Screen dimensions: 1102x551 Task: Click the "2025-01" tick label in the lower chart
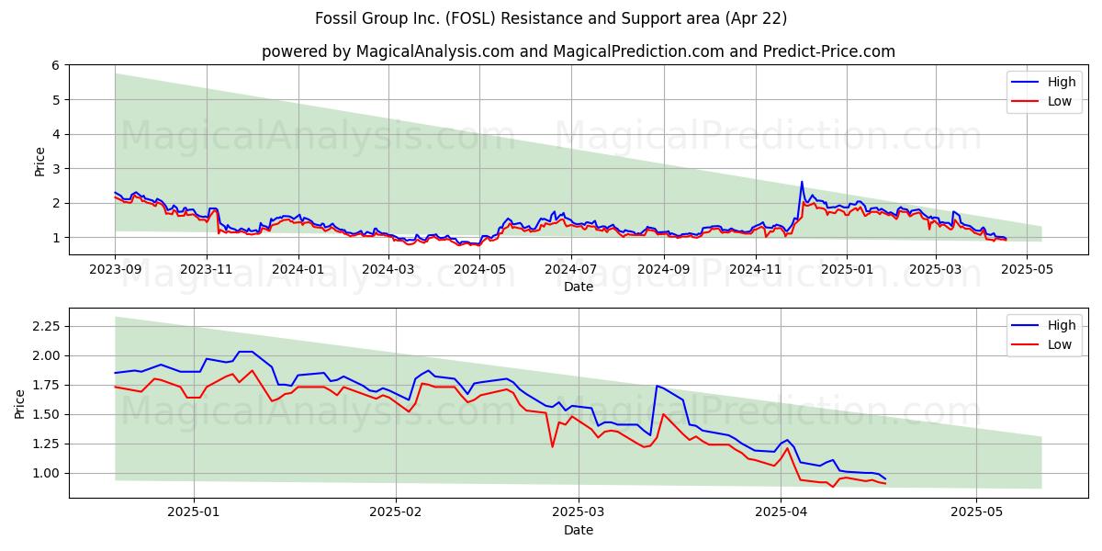point(195,512)
